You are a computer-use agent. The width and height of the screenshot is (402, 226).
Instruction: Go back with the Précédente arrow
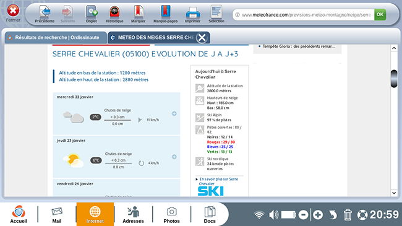[x=45, y=14]
